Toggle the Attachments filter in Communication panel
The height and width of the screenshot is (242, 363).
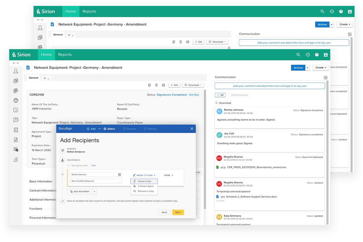pos(239,95)
